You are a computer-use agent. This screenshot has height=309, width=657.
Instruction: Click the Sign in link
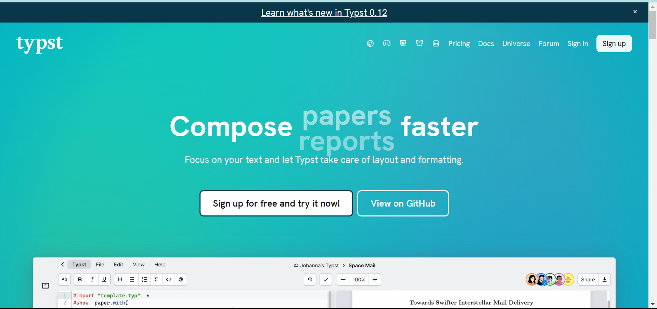pos(578,44)
